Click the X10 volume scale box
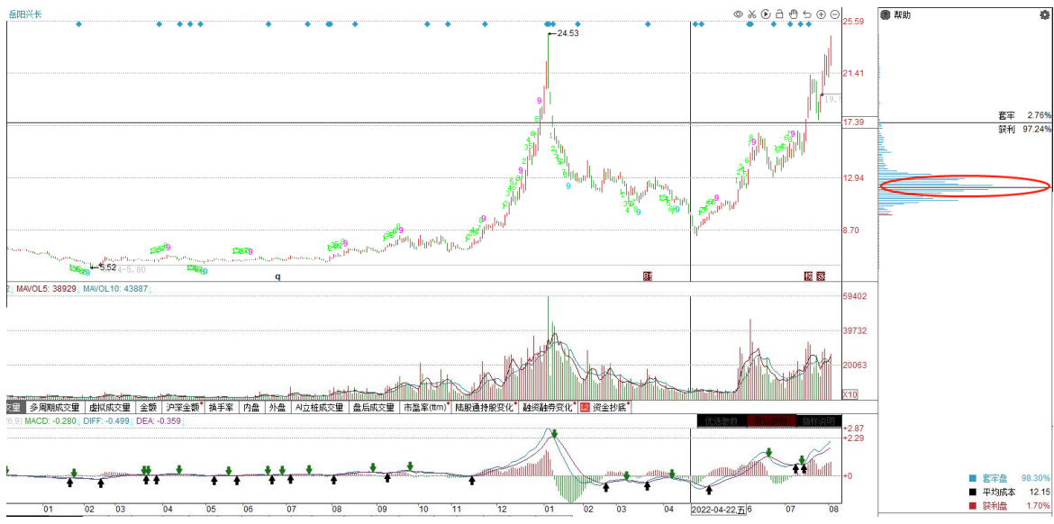This screenshot has height=524, width=1054. point(849,394)
